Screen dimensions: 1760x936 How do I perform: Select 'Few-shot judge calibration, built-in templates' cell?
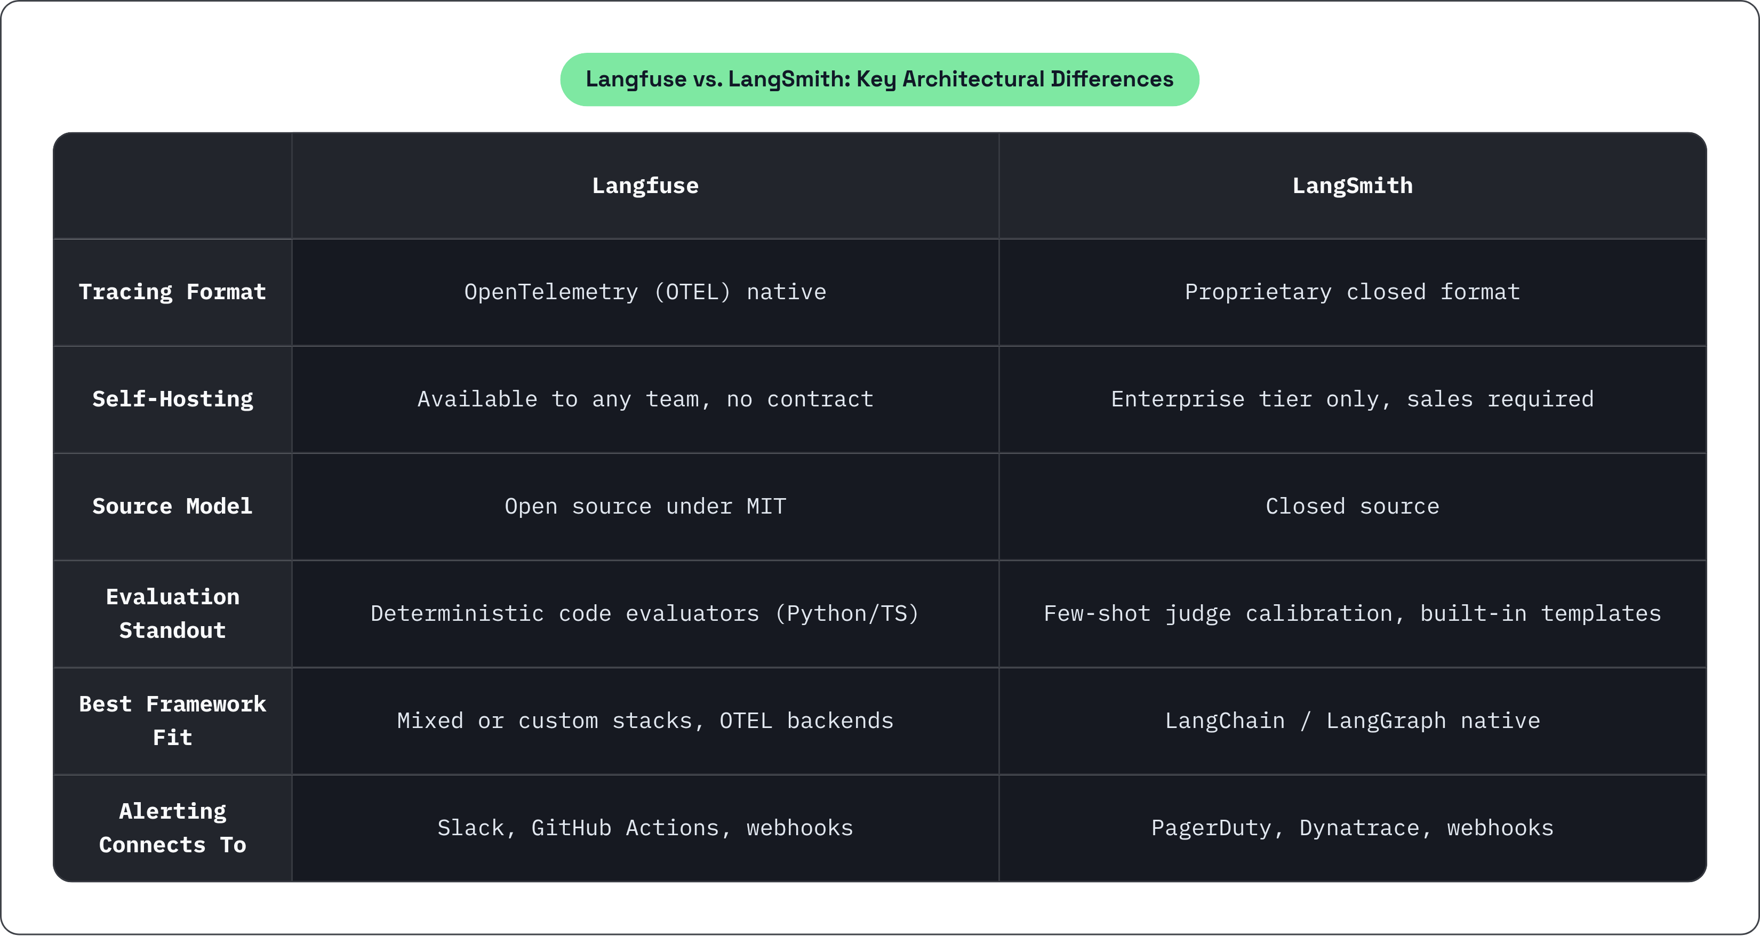point(1352,613)
